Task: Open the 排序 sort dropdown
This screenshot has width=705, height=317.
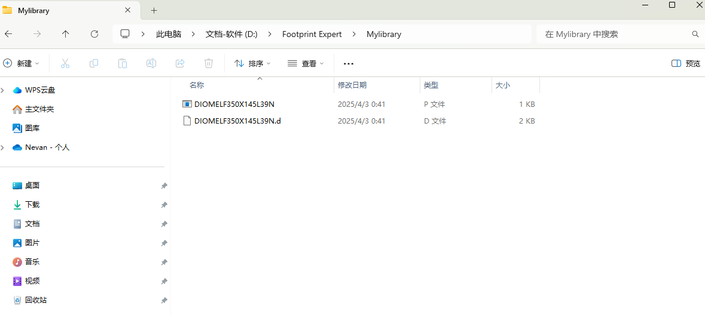Action: [253, 63]
